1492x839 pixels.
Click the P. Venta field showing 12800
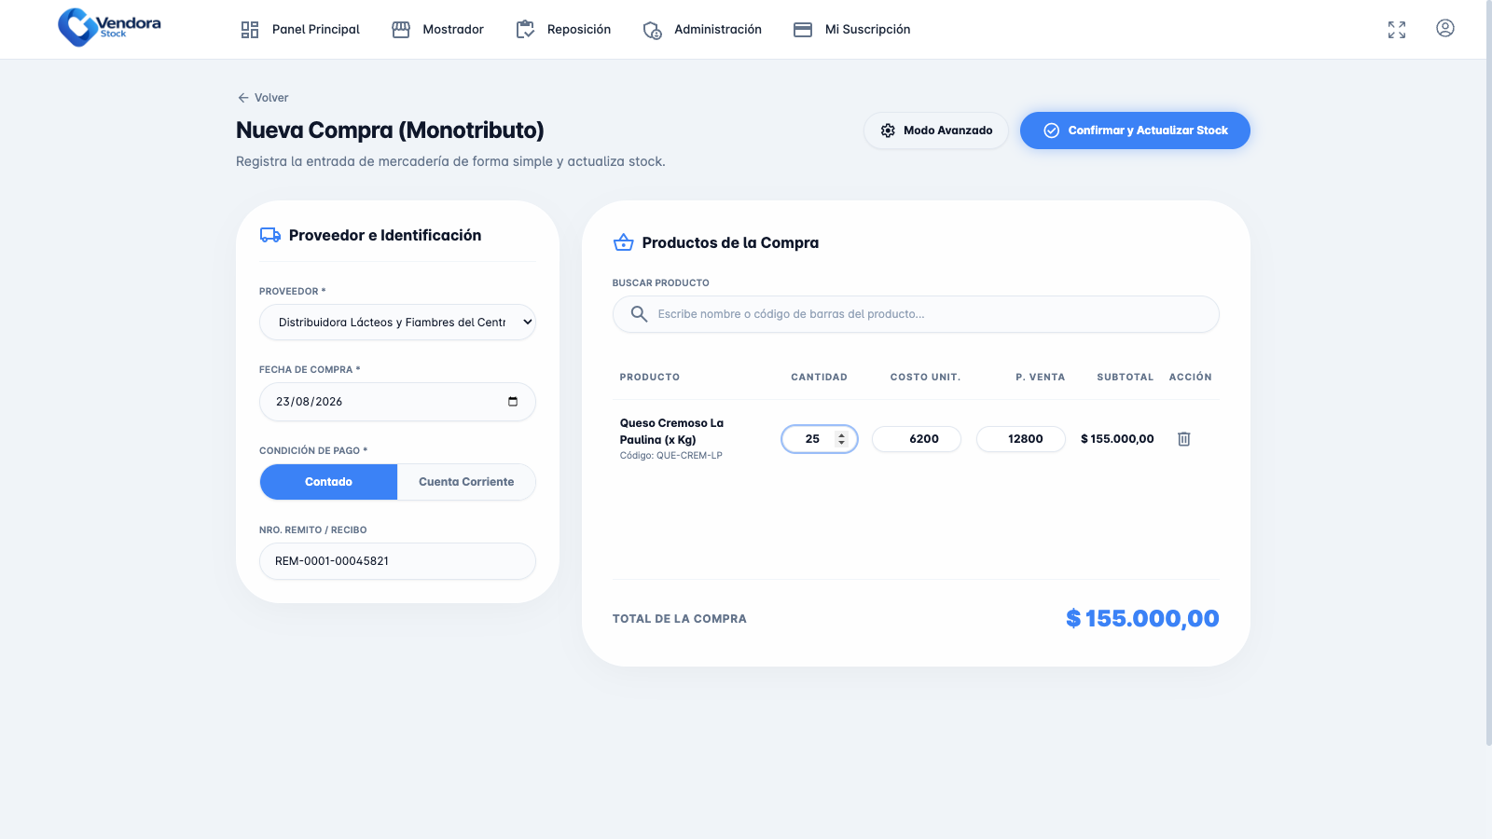[1021, 439]
